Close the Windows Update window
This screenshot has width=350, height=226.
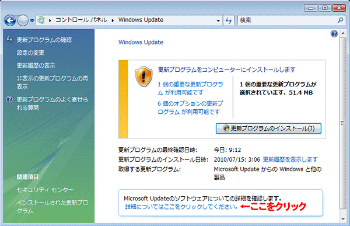click(339, 8)
